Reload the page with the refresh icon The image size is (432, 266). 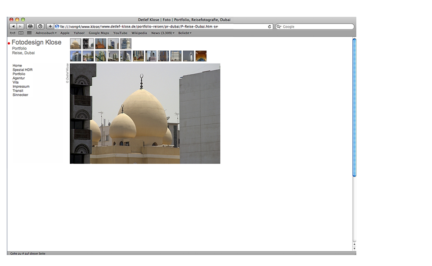pyautogui.click(x=270, y=27)
